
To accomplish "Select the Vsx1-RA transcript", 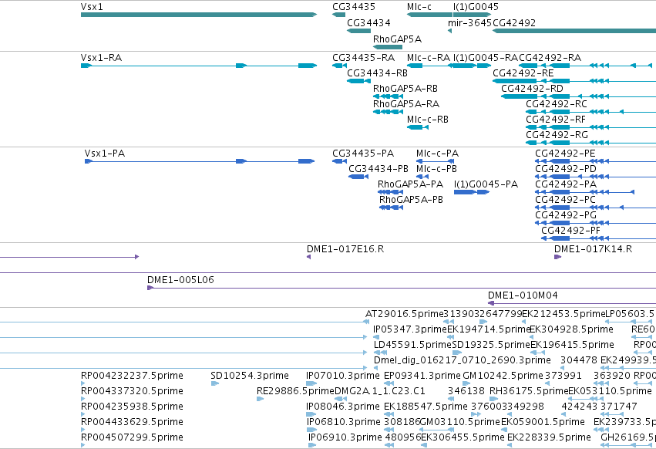I will [199, 66].
